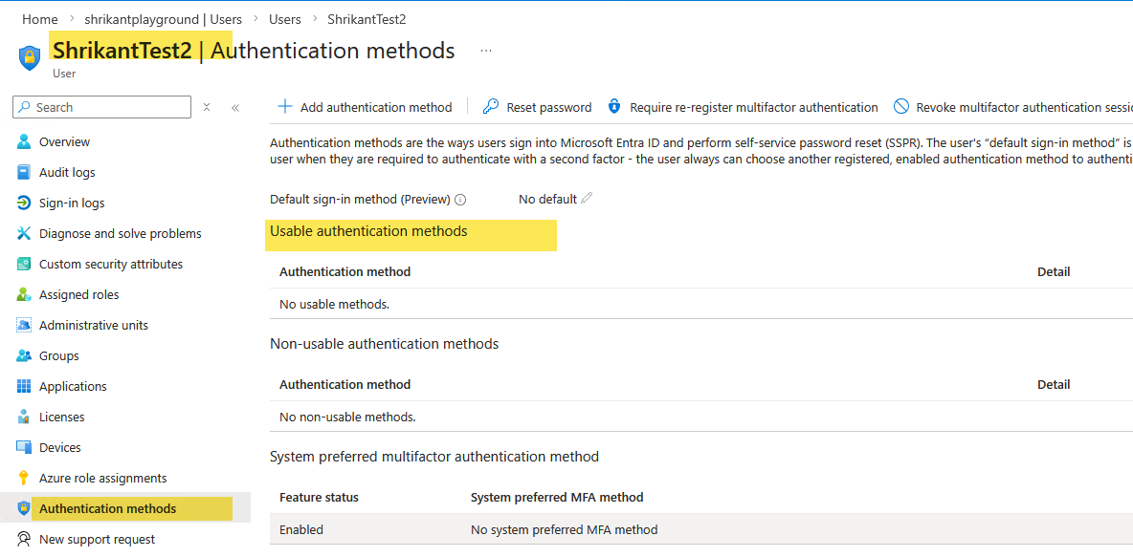Screen dimensions: 1133x557
Task: Click the plus icon for Add authentication method
Action: pyautogui.click(x=285, y=107)
